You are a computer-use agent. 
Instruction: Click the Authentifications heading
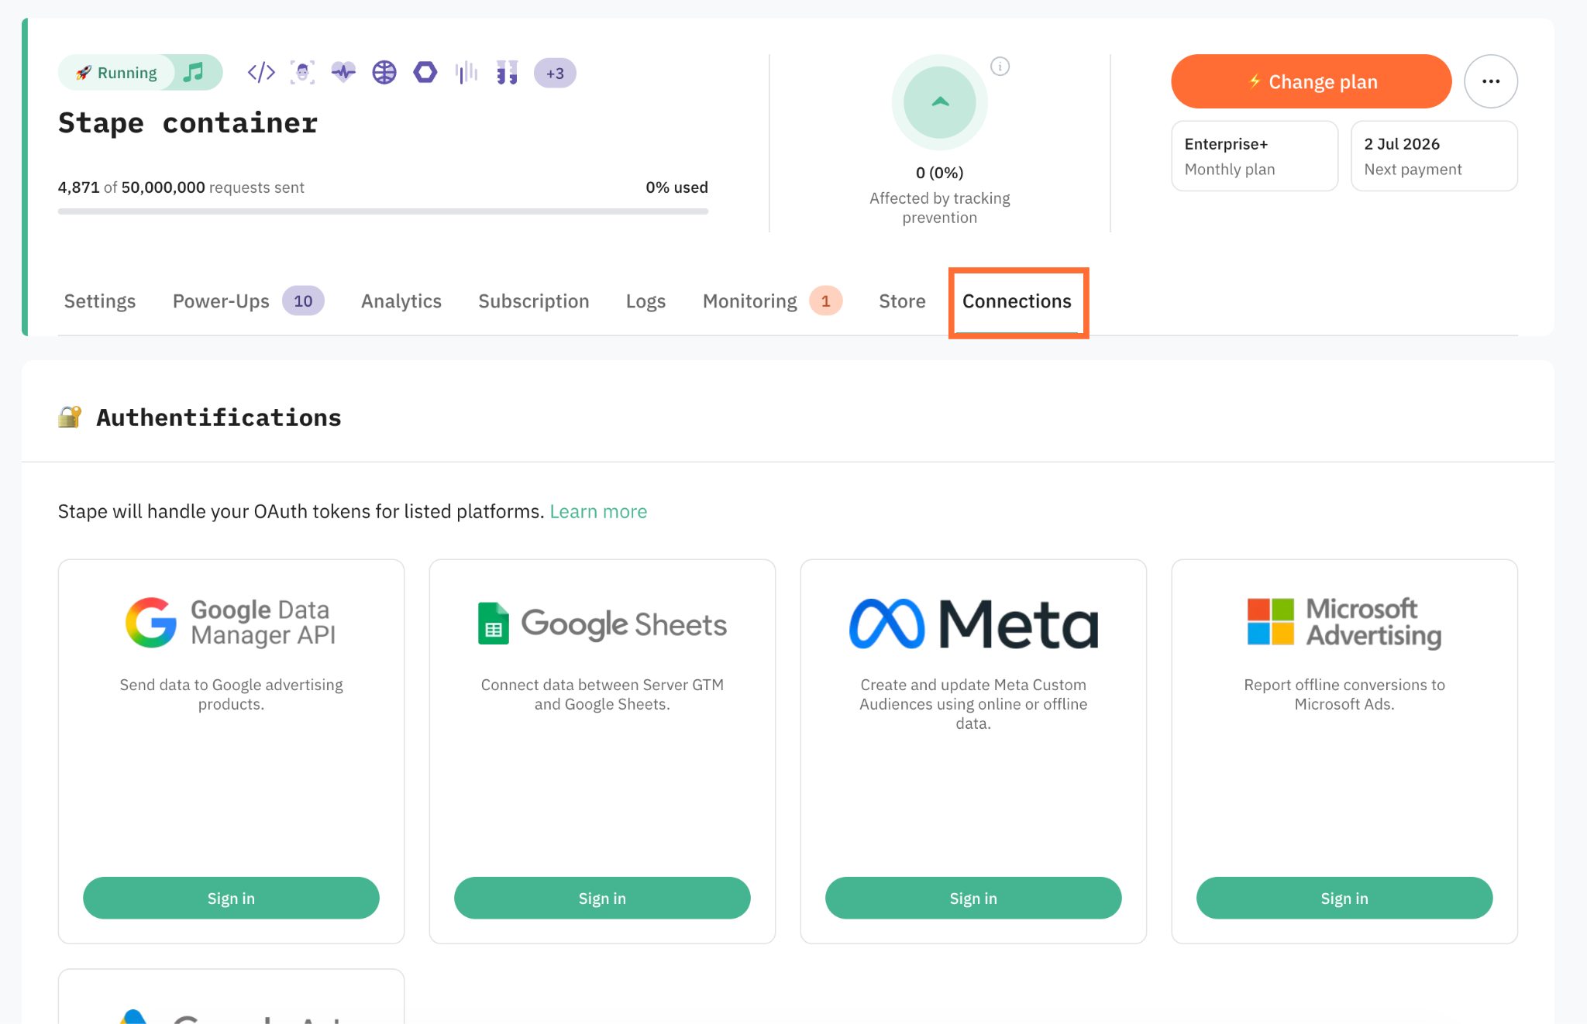click(x=219, y=418)
